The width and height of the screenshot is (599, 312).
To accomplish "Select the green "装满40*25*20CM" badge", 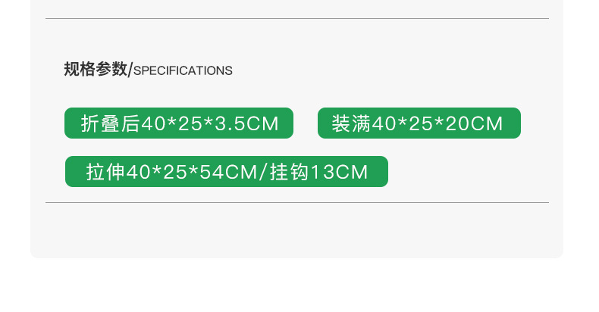I will pyautogui.click(x=419, y=123).
